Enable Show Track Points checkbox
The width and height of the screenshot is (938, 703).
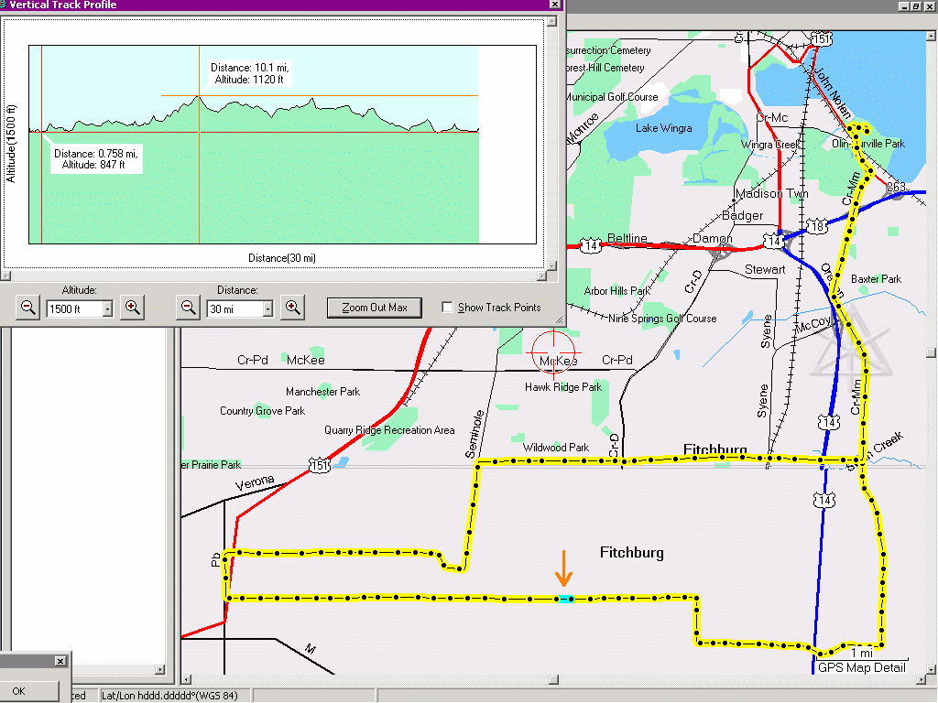tap(447, 308)
